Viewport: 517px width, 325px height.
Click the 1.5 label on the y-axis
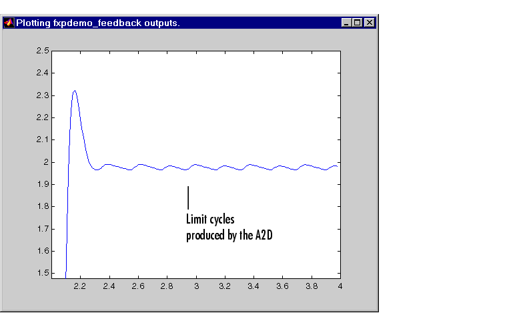(x=43, y=273)
